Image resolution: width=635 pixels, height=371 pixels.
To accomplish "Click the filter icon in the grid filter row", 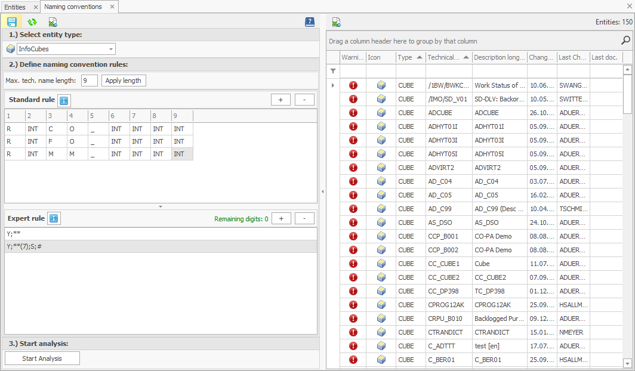I will point(332,71).
